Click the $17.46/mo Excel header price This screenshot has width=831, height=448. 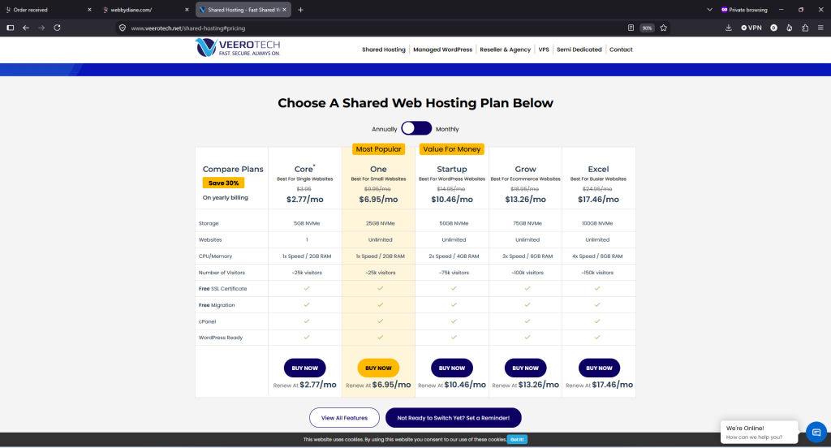(x=598, y=200)
